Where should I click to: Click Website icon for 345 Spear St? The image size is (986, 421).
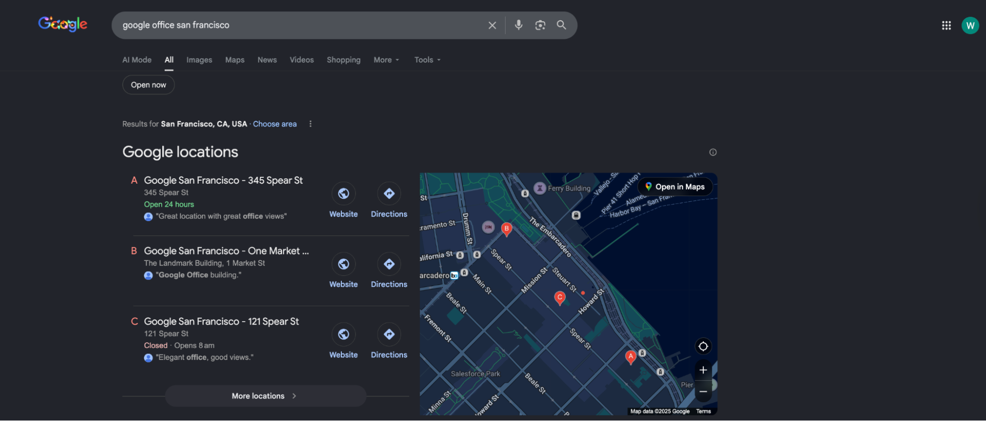tap(343, 194)
